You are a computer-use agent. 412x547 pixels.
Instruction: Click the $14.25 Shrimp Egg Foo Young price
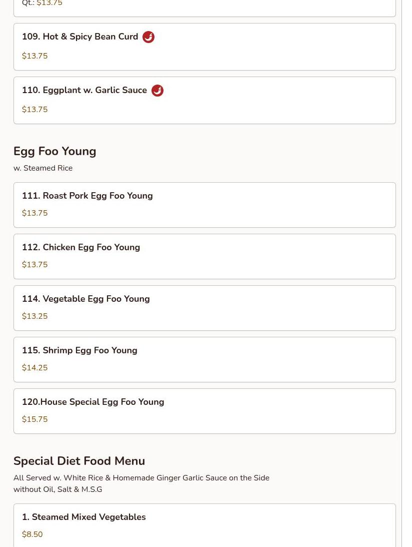pos(35,367)
